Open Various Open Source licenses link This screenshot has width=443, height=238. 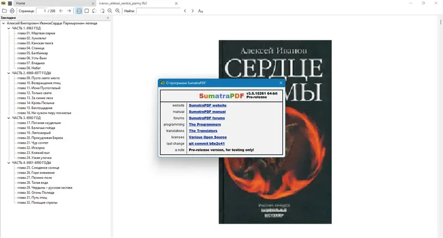(x=208, y=137)
